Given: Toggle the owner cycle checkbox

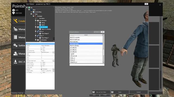Looking at the screenshot, I should pos(41,62).
